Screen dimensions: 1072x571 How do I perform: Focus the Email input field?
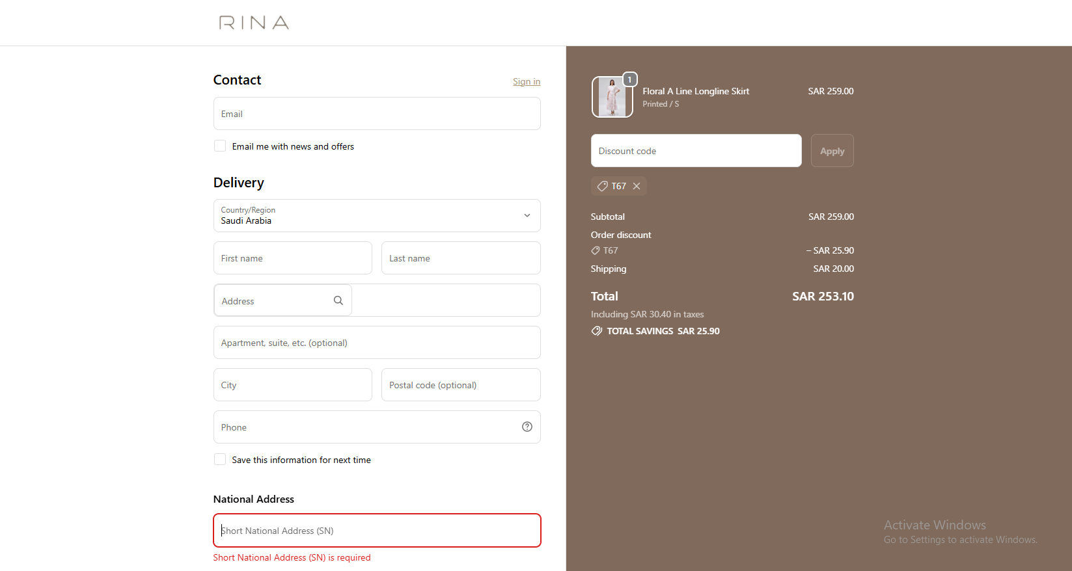[x=377, y=114]
